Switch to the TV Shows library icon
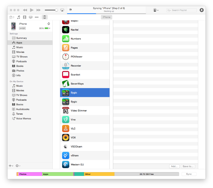The image size is (213, 188). [x=31, y=17]
